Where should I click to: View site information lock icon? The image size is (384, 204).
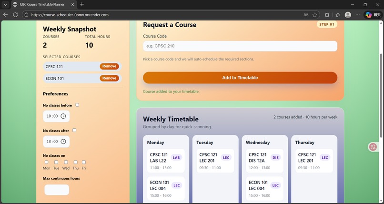(27, 15)
